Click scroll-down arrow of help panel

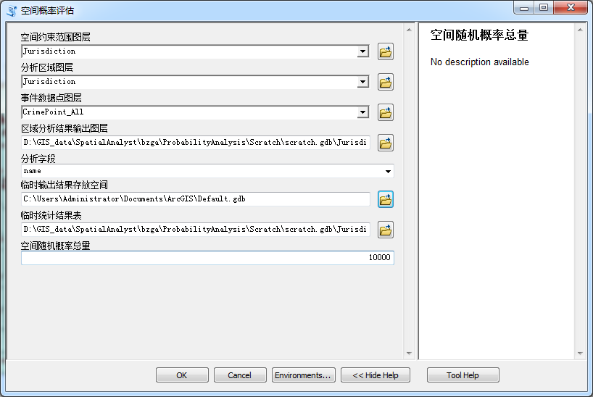pos(580,354)
